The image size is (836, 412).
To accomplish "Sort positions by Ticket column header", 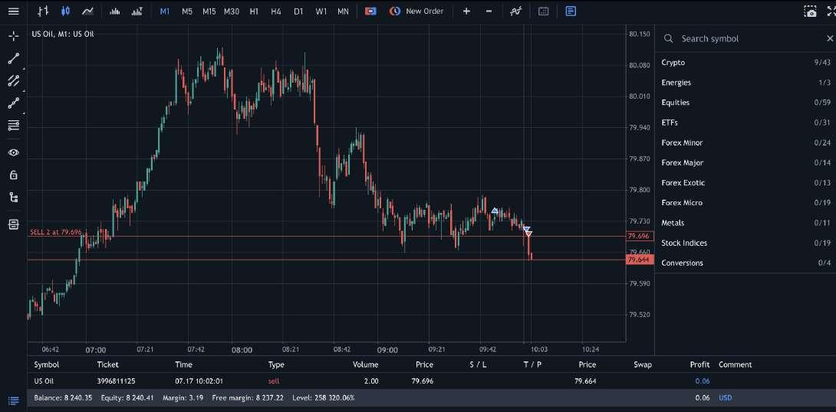I will (x=107, y=365).
